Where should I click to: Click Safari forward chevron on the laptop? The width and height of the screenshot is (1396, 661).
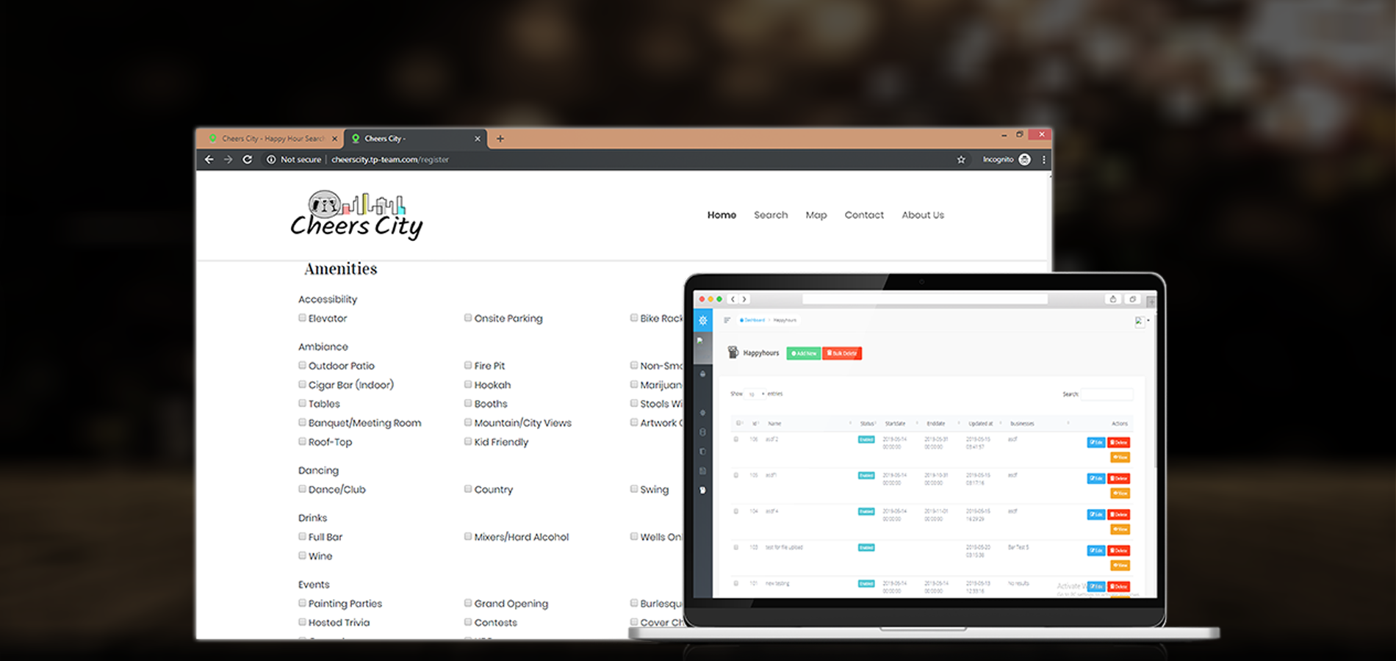[x=744, y=299]
